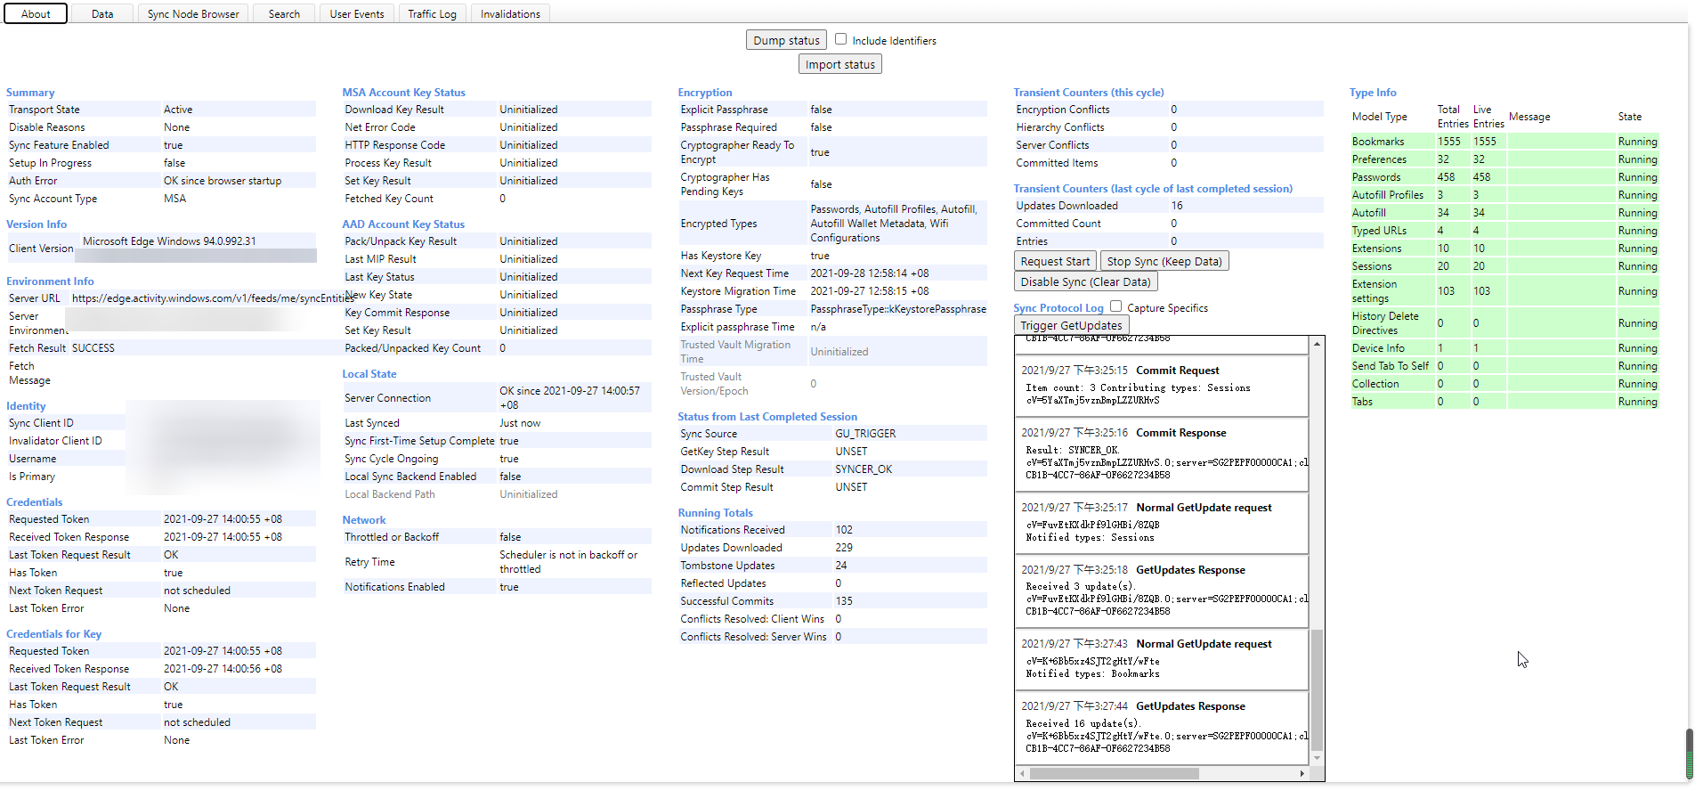
Task: Click Stop Sync (Keep Data)
Action: 1164,261
